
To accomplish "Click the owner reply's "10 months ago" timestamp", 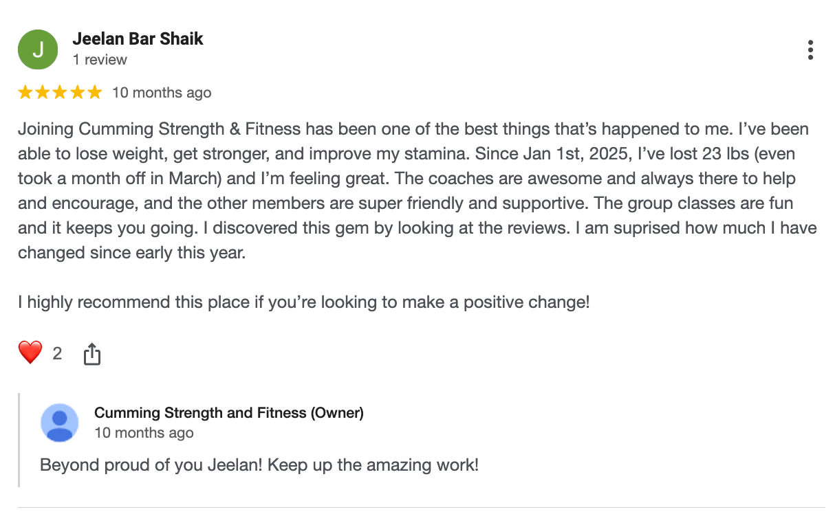I will tap(144, 433).
